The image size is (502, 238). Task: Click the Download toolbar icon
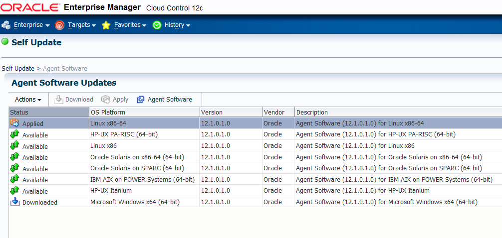58,100
